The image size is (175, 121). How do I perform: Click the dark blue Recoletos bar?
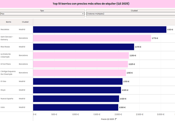(99, 30)
